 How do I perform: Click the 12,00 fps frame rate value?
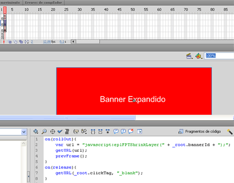(x=47, y=42)
